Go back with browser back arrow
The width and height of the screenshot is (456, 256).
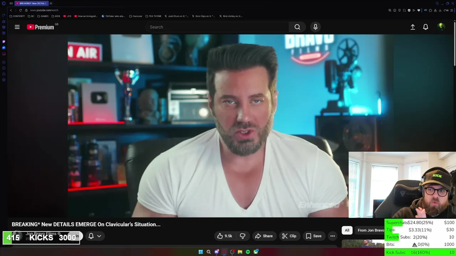(11, 10)
